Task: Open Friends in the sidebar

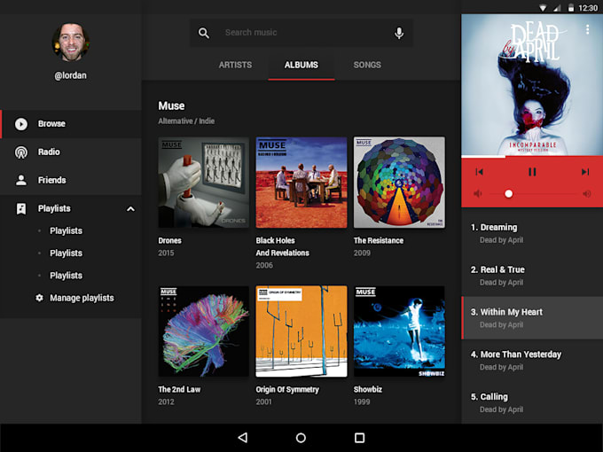Action: tap(71, 180)
